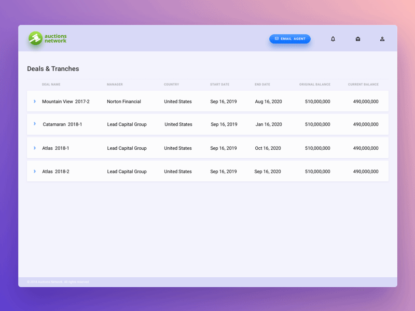Click the Aug 16, 2020 end date

coord(268,102)
